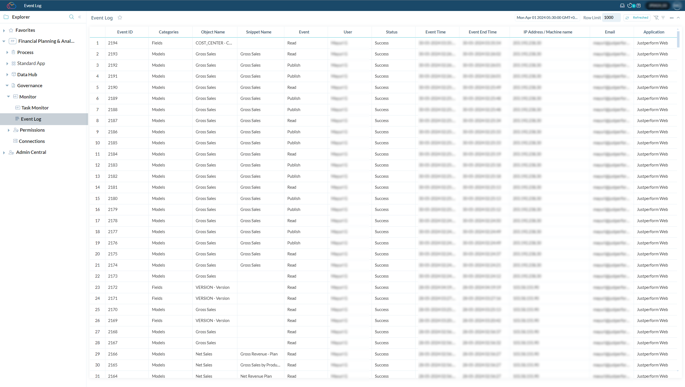Click the Row Limit 1000 input field
Viewport: 685px width, 387px height.
click(611, 18)
